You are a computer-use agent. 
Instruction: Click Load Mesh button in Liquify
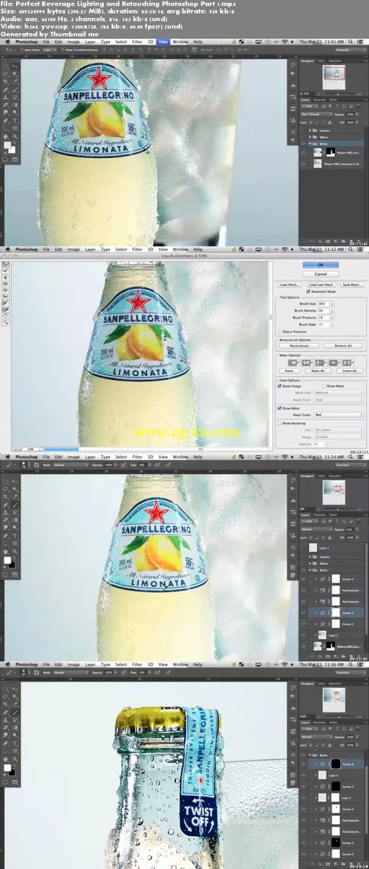290,285
